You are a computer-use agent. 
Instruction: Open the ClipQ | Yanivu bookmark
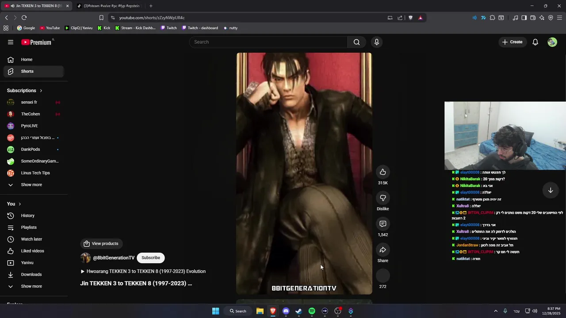point(79,28)
